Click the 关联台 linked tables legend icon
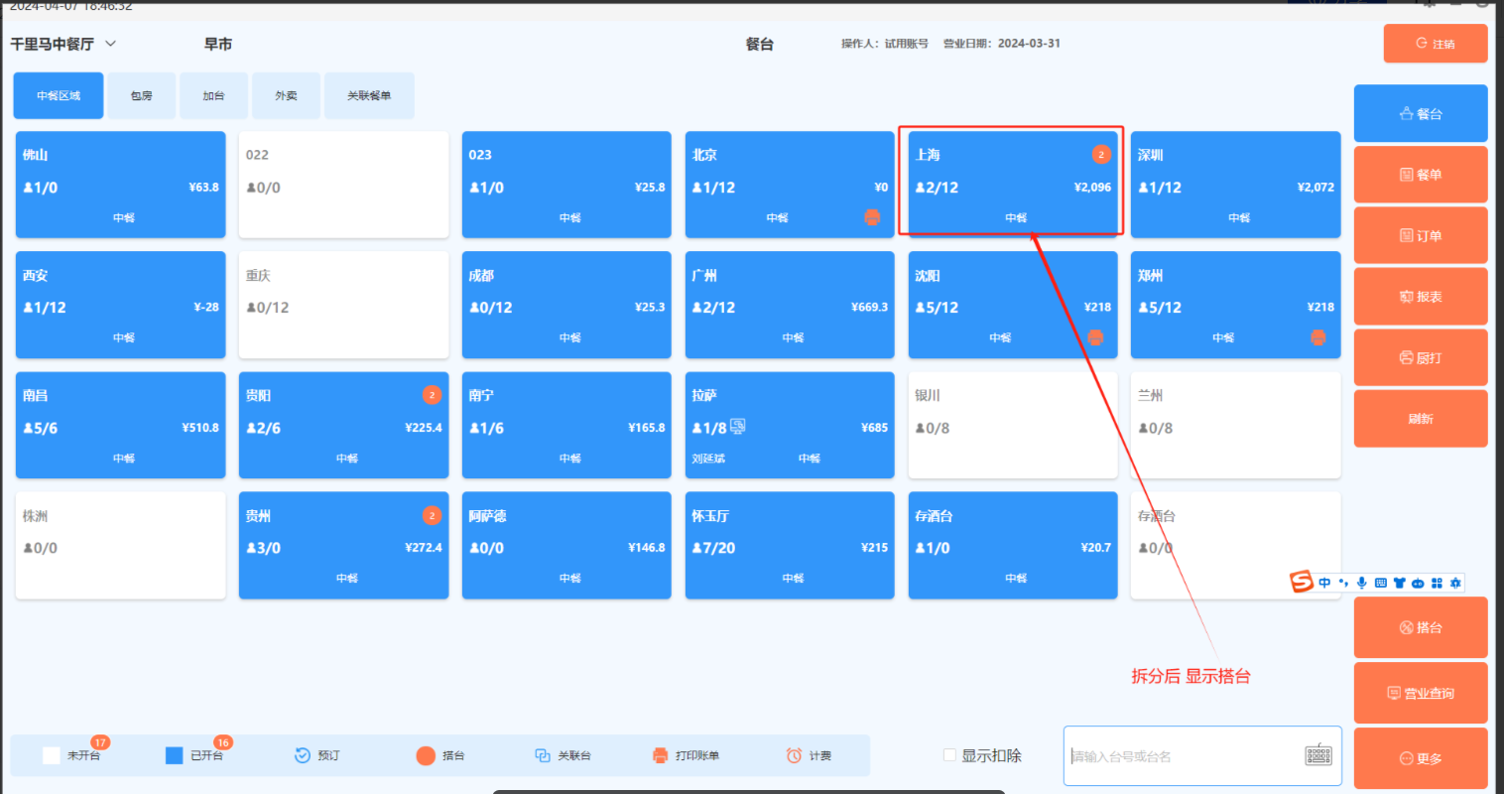Screen dimensions: 1504x794 [543, 755]
